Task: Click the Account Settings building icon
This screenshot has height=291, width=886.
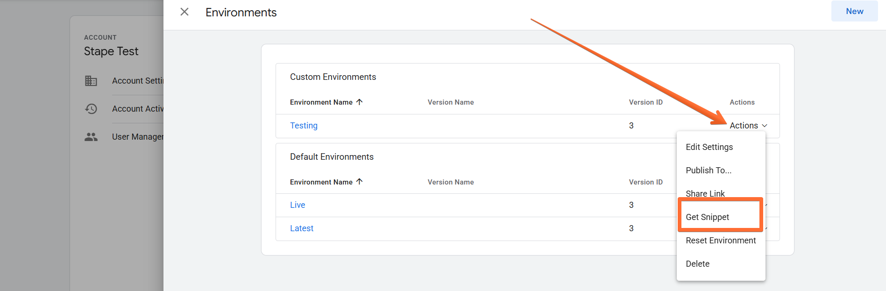Action: click(91, 81)
